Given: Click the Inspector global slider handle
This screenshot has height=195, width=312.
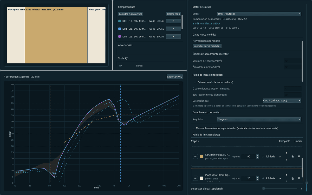Looking at the screenshot, I should pyautogui.click(x=263, y=188).
